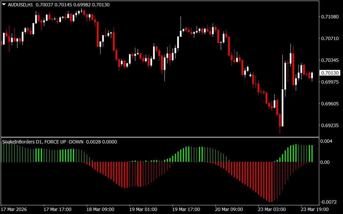Click the 0.69605 price scale level
Screen dimensions: 343x214
[330, 104]
